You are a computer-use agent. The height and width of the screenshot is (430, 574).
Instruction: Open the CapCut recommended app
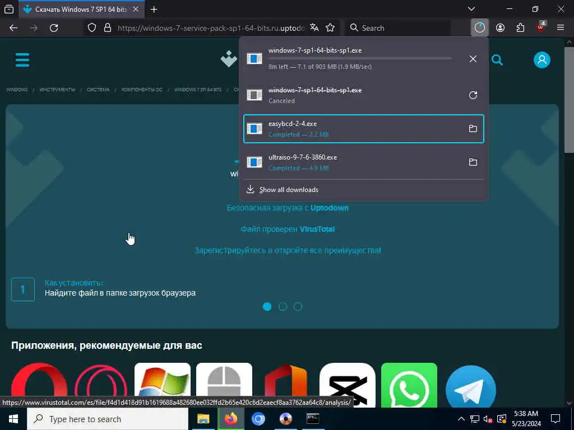coord(348,385)
